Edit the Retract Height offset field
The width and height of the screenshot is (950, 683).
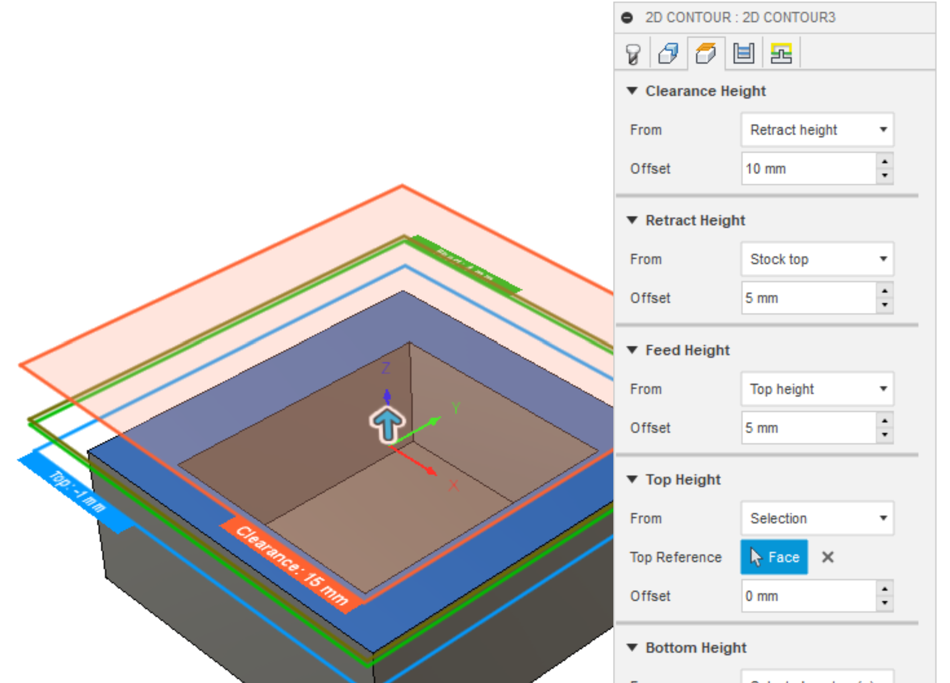point(809,298)
